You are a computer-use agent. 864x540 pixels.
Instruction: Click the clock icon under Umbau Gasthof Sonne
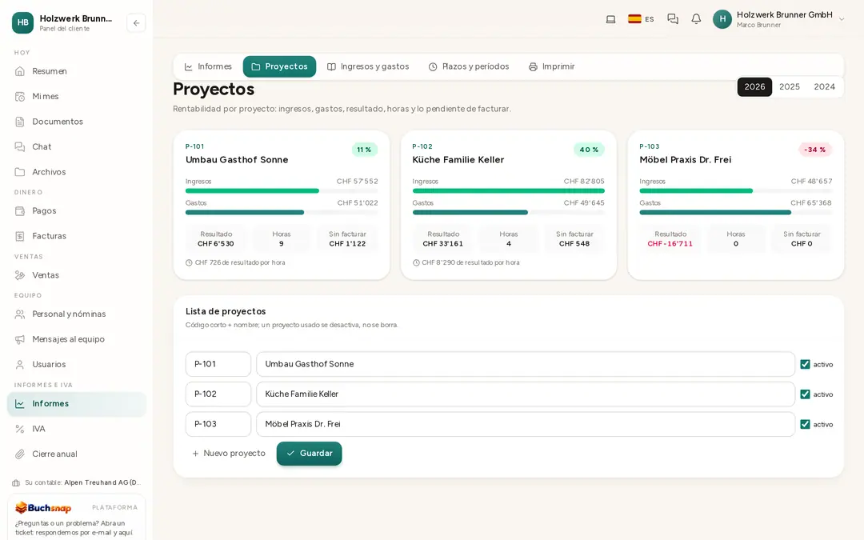tap(189, 263)
